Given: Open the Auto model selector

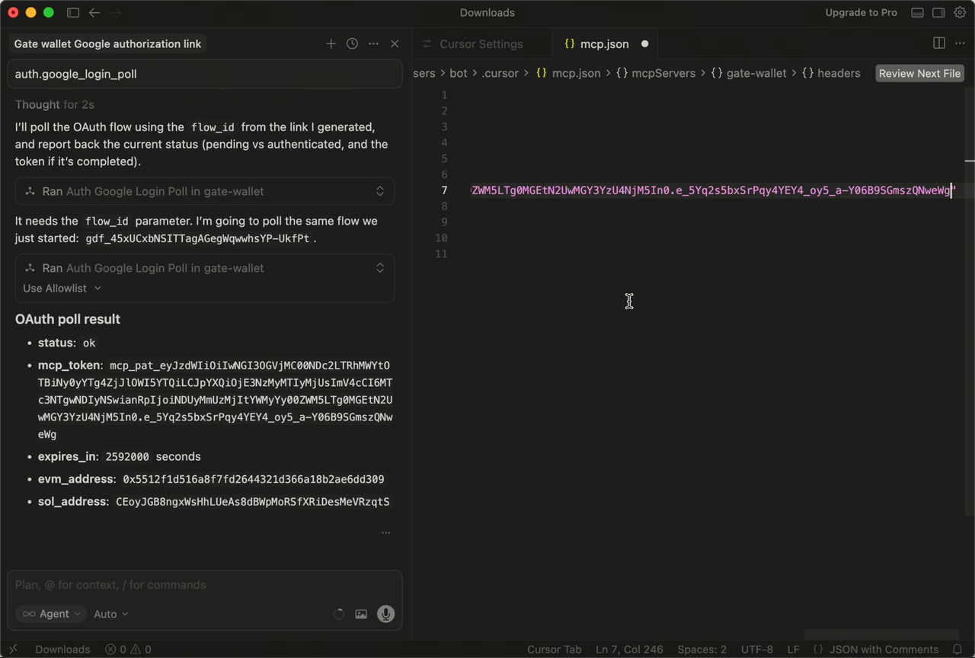Looking at the screenshot, I should [x=110, y=614].
